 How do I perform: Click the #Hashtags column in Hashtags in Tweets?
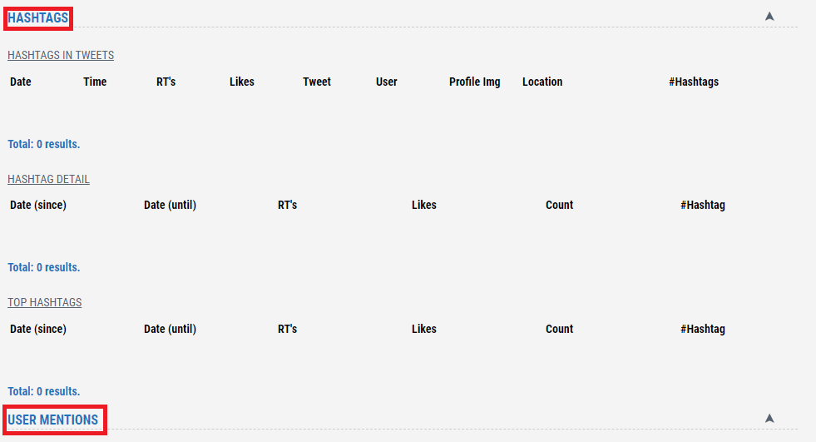pyautogui.click(x=694, y=82)
